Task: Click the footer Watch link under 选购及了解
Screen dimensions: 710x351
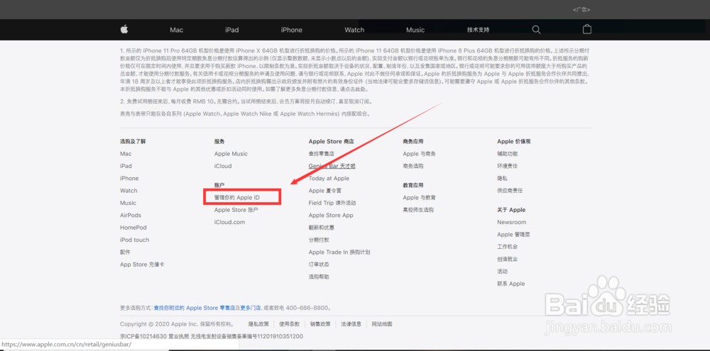Action: 129,191
